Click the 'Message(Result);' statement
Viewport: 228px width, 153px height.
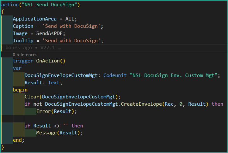[59, 133]
